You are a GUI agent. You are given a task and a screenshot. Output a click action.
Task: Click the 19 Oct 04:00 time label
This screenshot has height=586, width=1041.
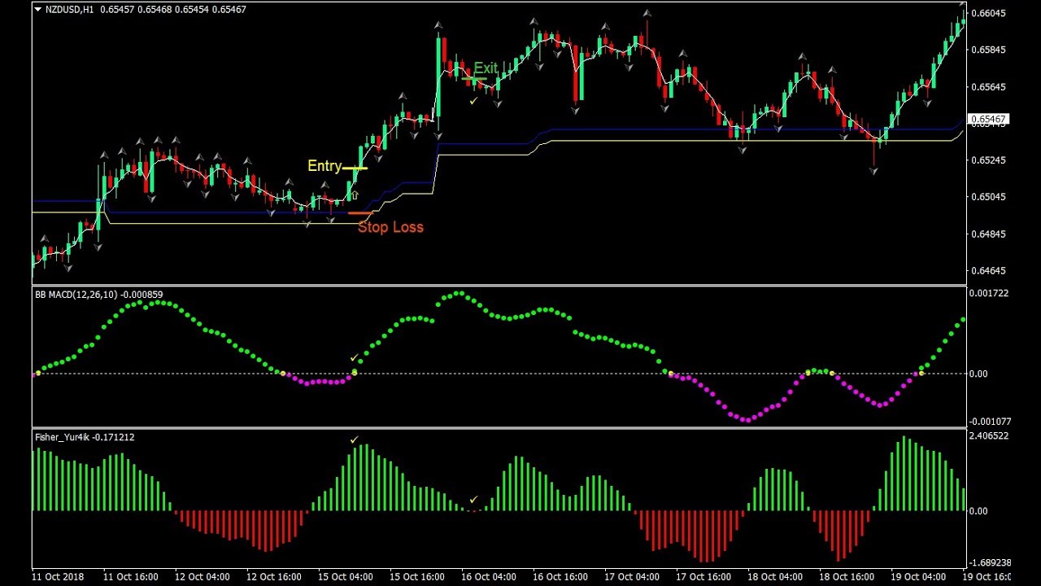click(x=917, y=578)
